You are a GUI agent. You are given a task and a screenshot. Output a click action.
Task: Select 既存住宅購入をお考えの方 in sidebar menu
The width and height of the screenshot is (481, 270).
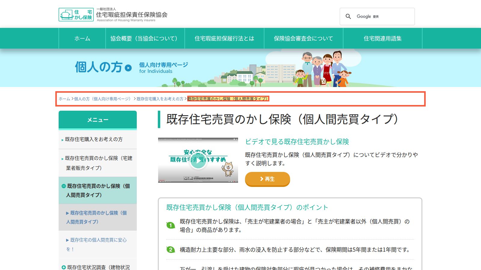98,139
